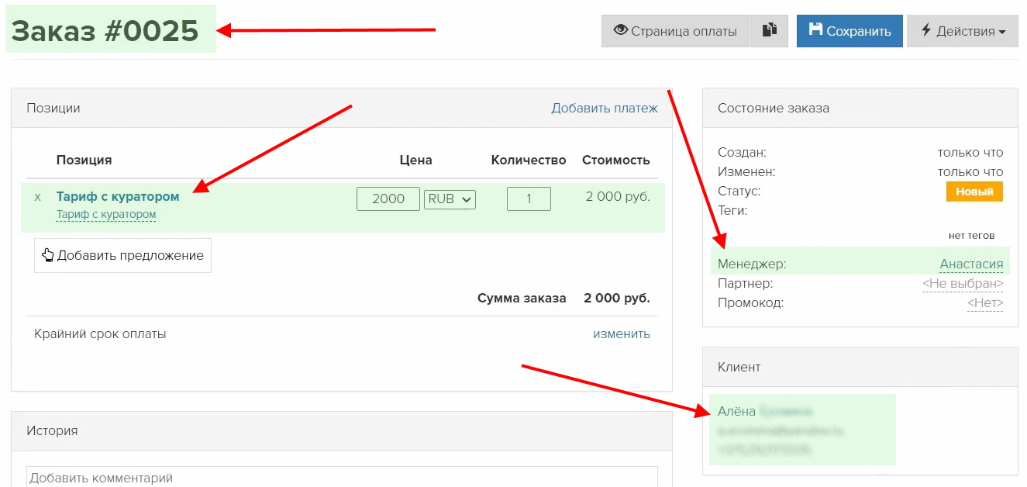This screenshot has width=1027, height=487.
Task: Click the Новый status badge
Action: 974,192
